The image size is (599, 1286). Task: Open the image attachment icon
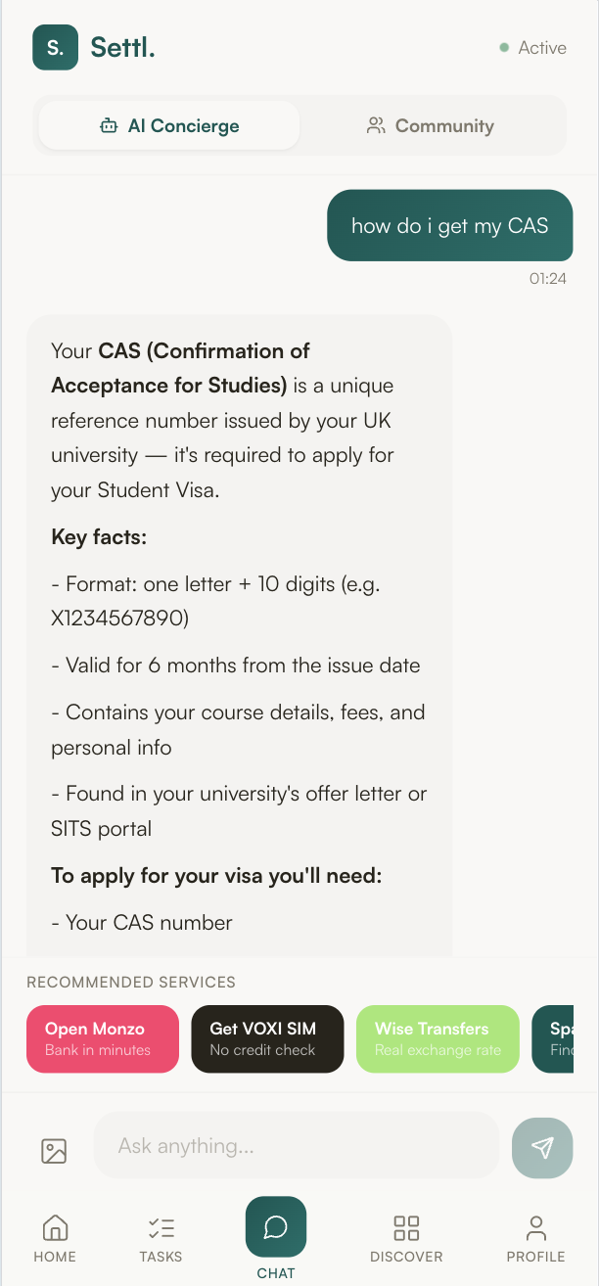[x=54, y=1151]
